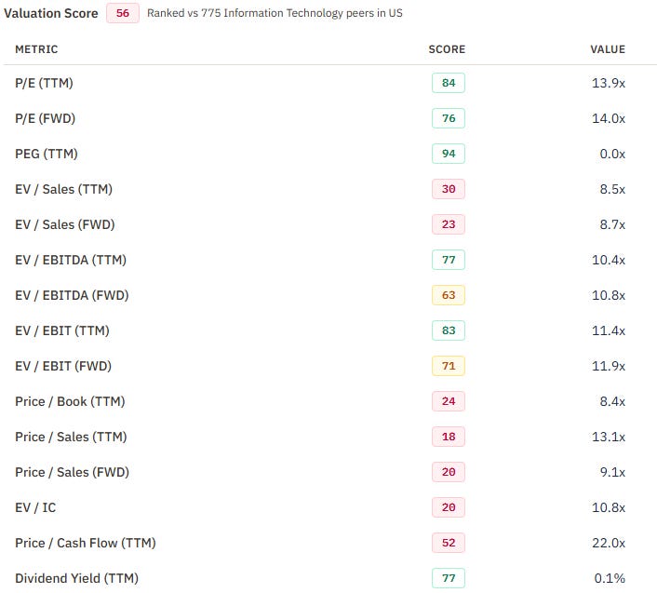Screen dimensions: 657x593
Task: Select the EV / IC metric label
Action: [35, 508]
